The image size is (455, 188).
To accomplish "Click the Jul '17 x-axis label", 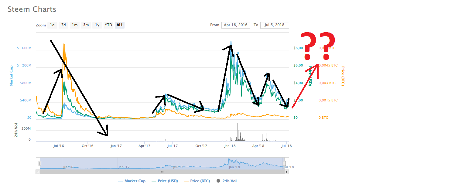I will [172, 146].
